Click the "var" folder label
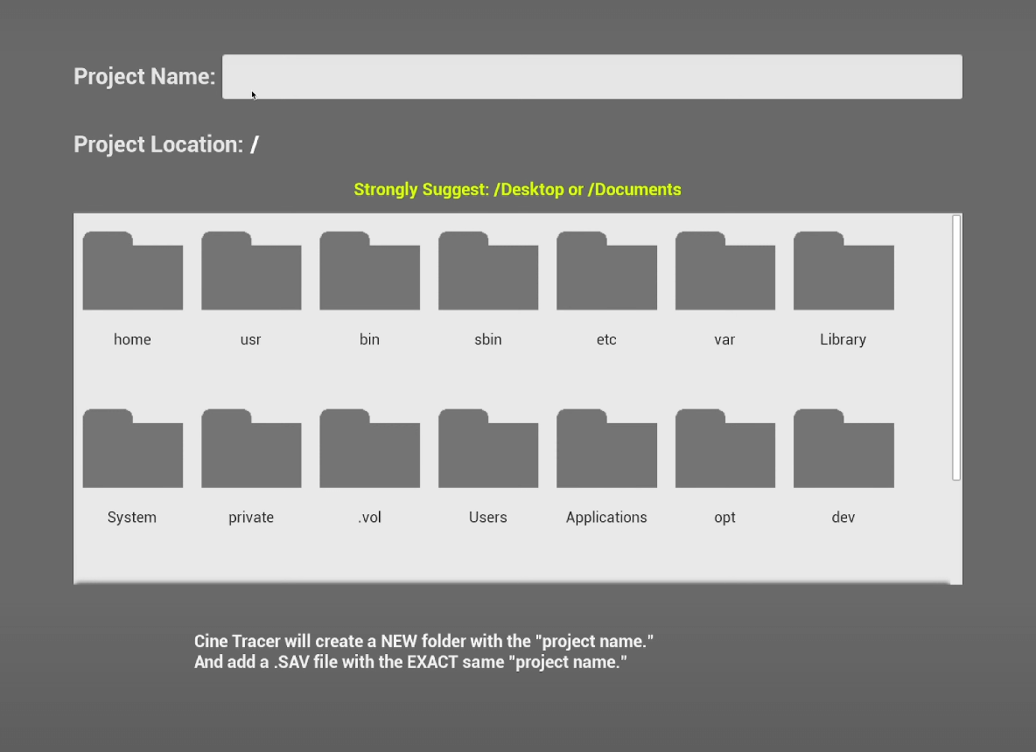This screenshot has height=752, width=1036. (x=724, y=339)
